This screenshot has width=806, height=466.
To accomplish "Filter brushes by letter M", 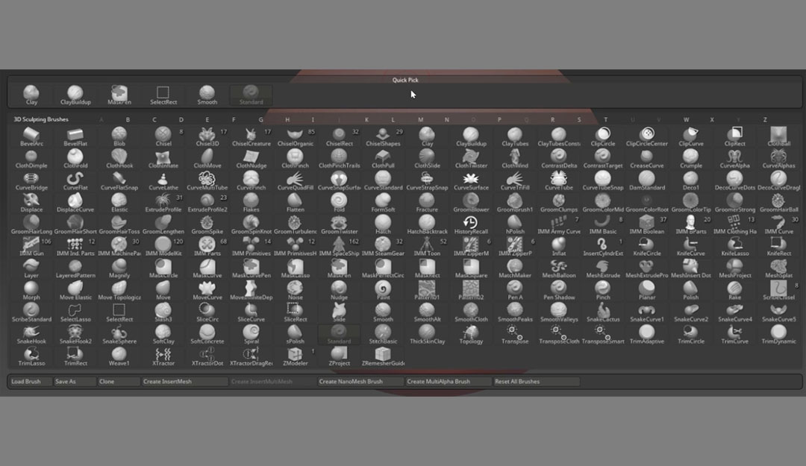I will pyautogui.click(x=420, y=120).
